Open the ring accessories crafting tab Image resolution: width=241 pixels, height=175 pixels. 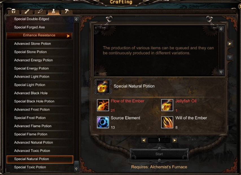(40, 11)
